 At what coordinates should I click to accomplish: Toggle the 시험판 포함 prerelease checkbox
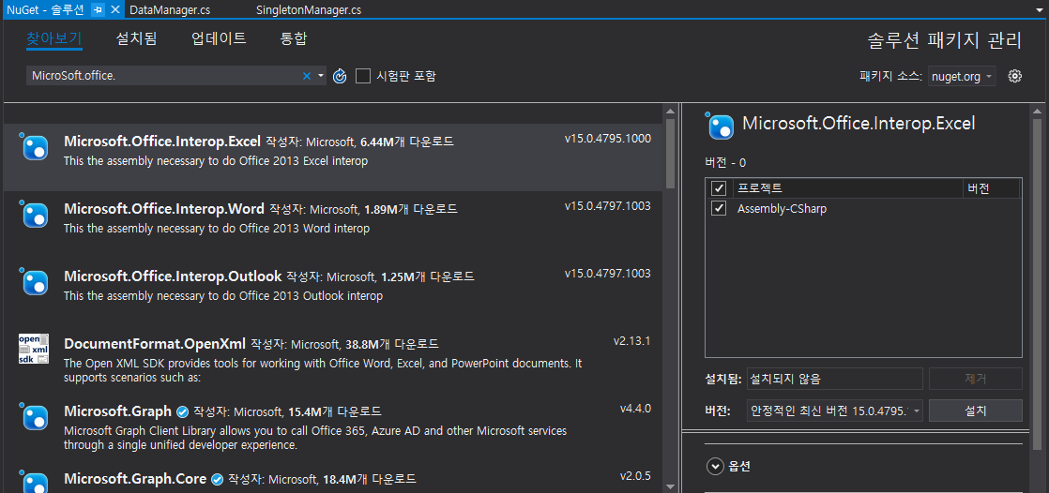[362, 76]
